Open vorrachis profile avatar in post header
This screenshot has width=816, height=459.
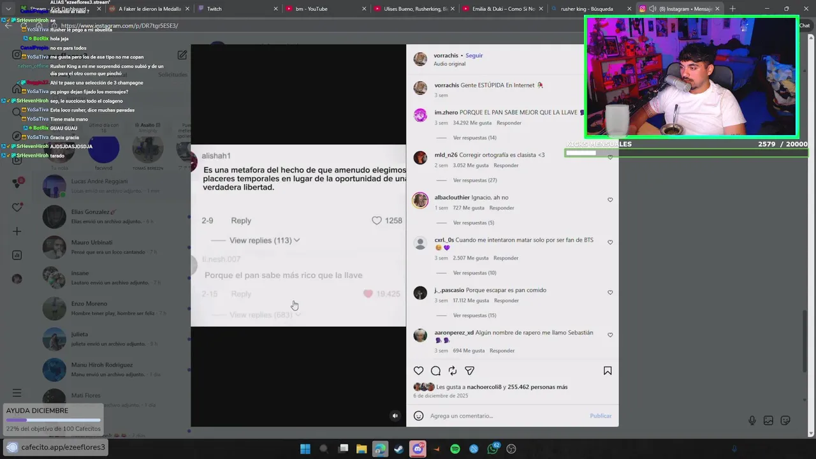tap(420, 59)
